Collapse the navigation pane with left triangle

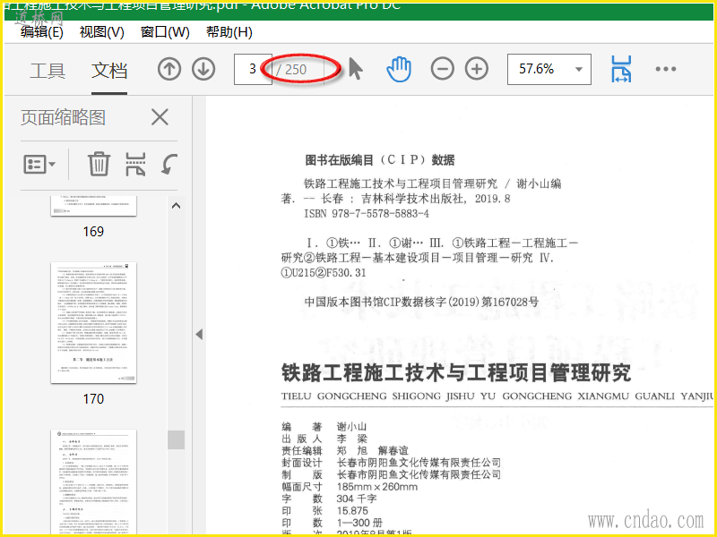coord(199,334)
